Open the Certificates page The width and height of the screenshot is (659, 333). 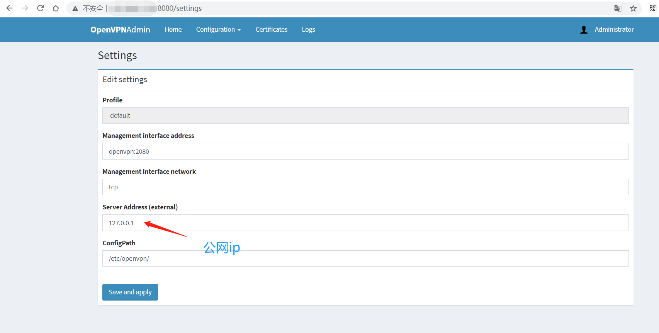(272, 29)
